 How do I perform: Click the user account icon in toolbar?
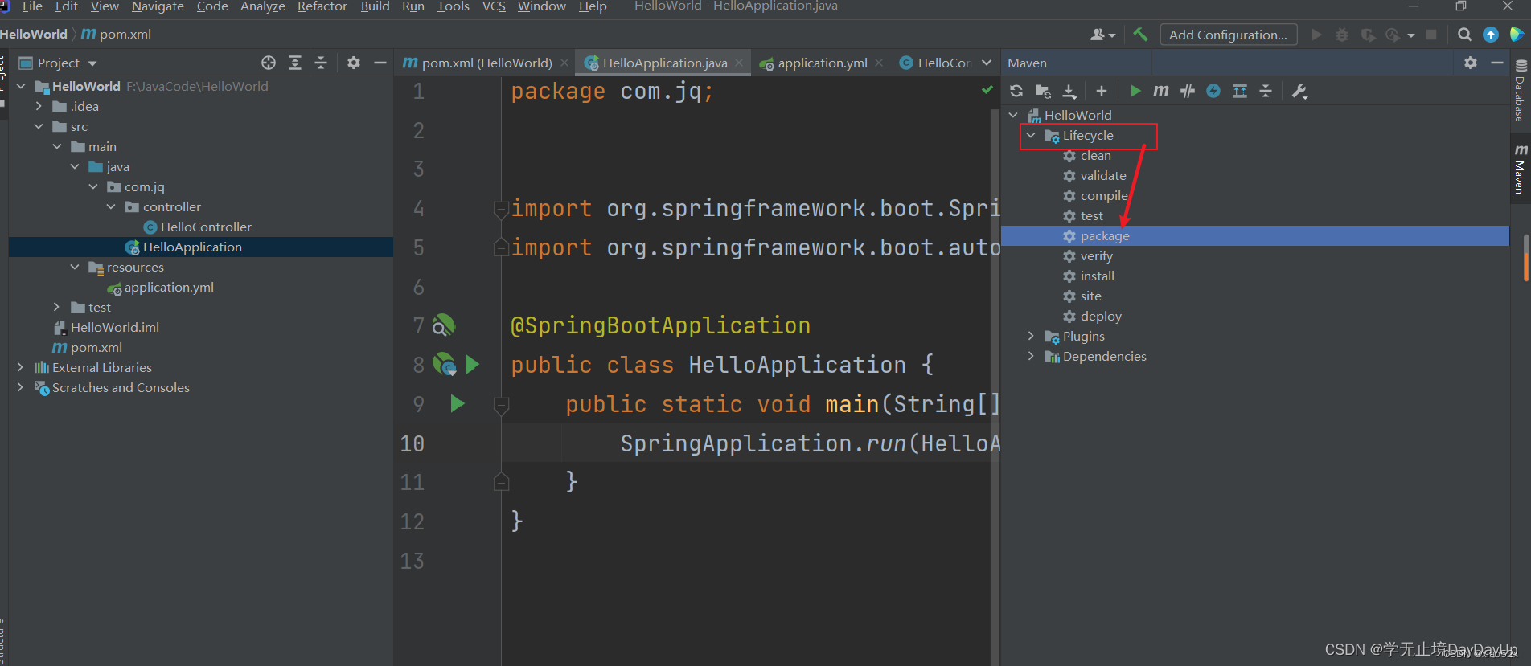[x=1102, y=35]
